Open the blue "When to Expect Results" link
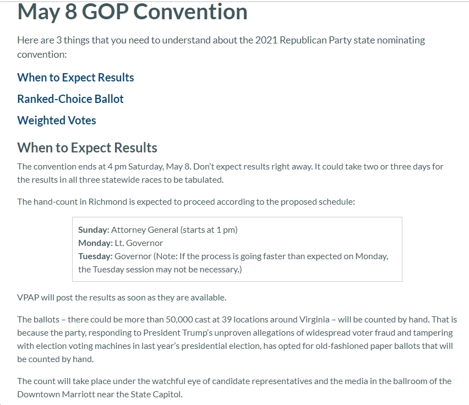The height and width of the screenshot is (405, 469). coord(75,78)
